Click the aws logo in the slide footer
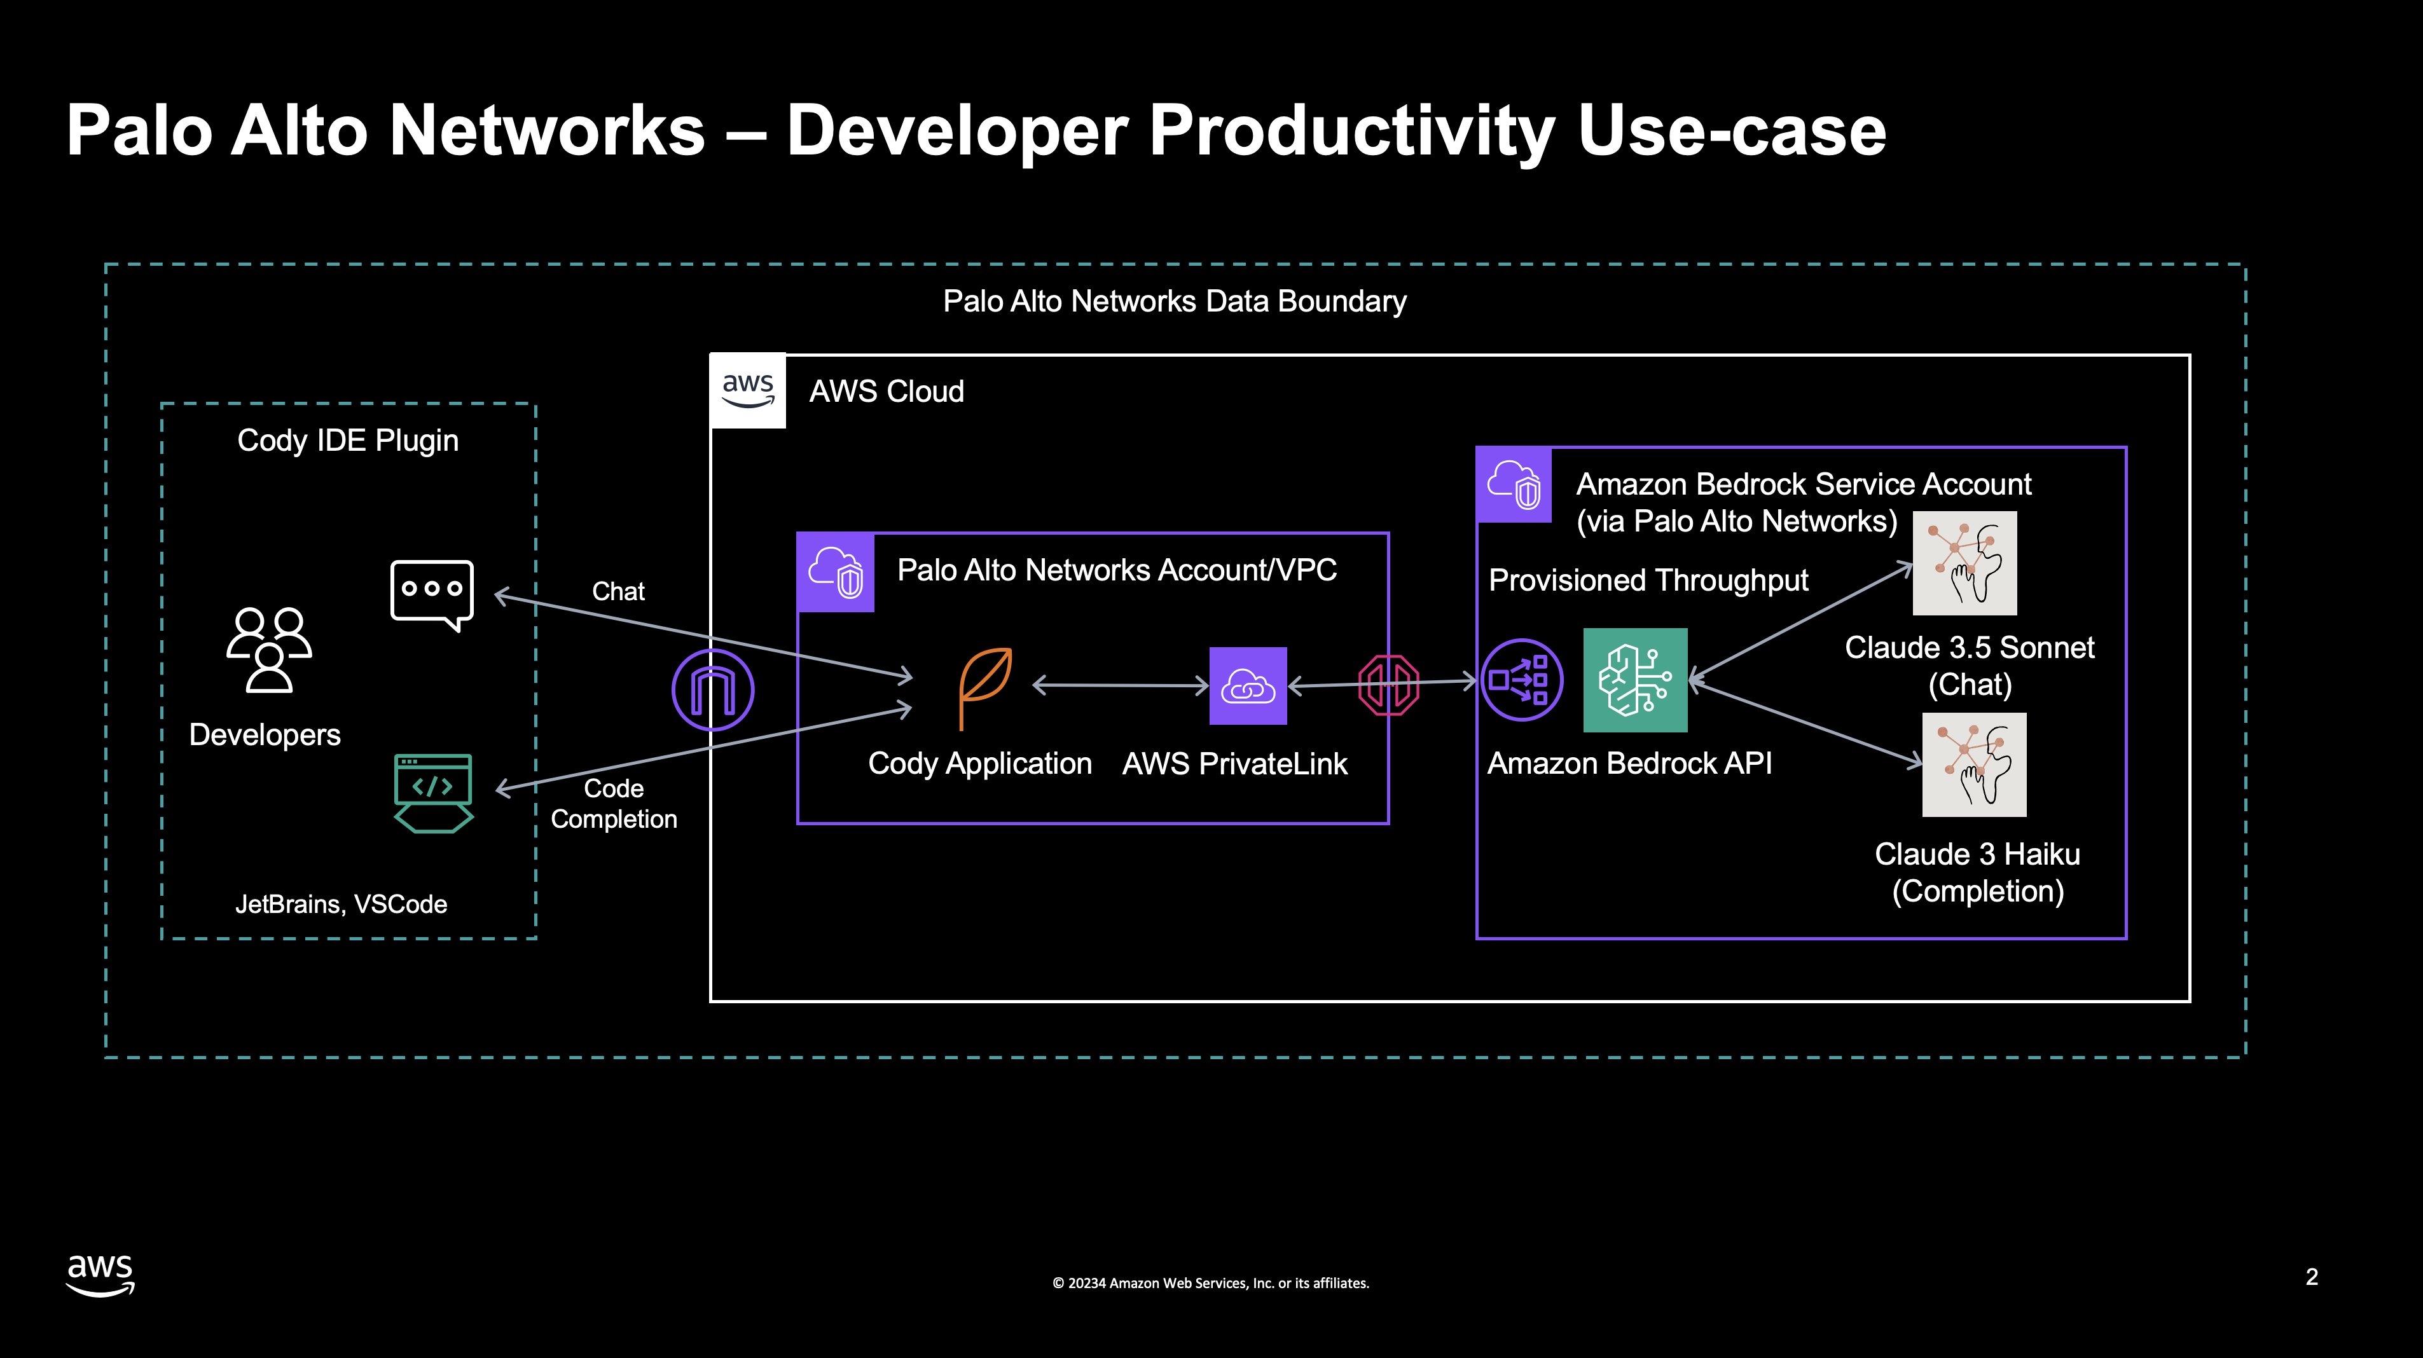This screenshot has width=2423, height=1358. point(100,1275)
